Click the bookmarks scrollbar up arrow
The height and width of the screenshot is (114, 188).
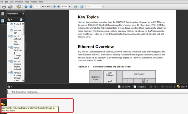pos(23,23)
